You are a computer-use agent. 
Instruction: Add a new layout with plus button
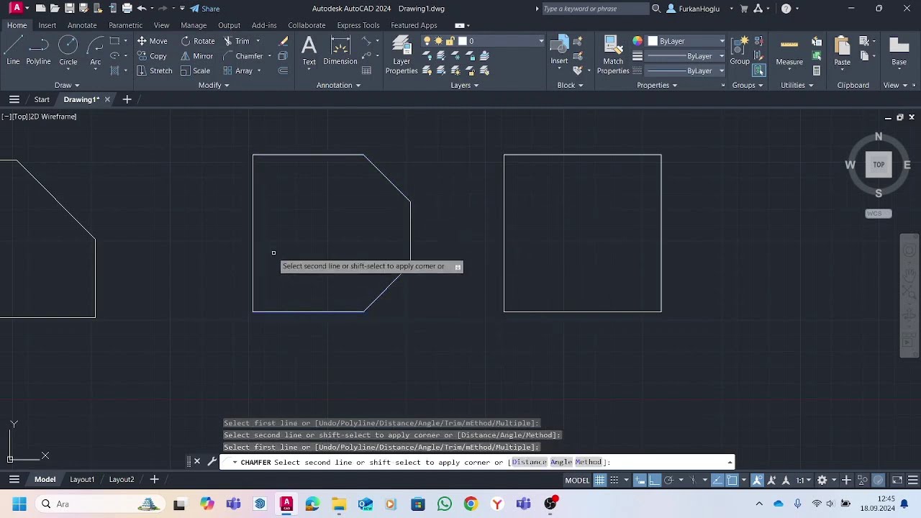point(154,479)
